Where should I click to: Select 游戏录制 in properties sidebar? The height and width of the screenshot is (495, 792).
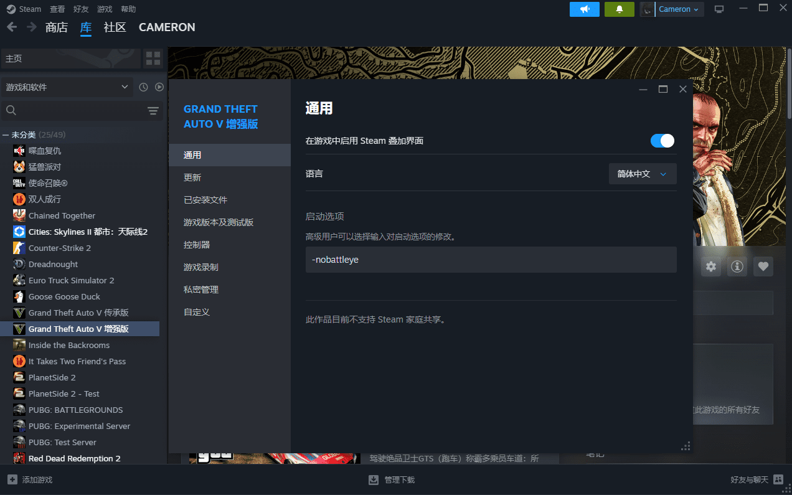pos(230,267)
